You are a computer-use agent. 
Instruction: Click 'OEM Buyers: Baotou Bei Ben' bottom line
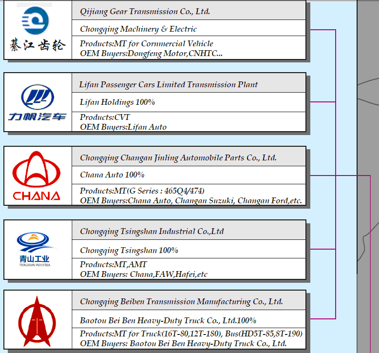(183, 344)
